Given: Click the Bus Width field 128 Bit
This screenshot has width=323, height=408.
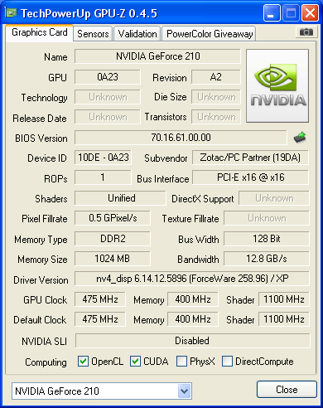Looking at the screenshot, I should click(267, 239).
